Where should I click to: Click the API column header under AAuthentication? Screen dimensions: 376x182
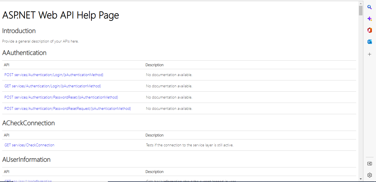(7, 65)
